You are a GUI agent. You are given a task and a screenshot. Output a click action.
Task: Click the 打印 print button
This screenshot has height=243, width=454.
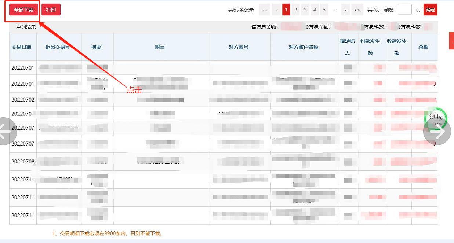51,10
